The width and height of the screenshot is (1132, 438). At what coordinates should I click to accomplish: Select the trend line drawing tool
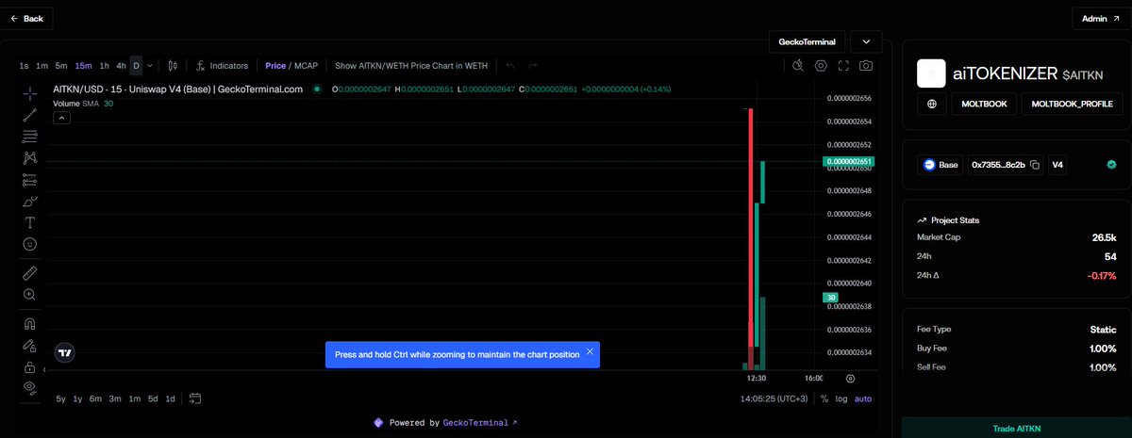point(30,115)
